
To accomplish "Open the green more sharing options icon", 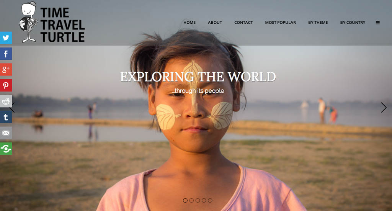I will [6, 149].
